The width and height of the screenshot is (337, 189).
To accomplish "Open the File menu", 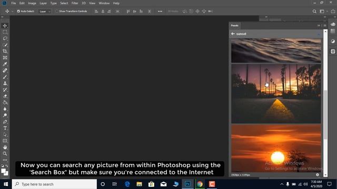I will (14, 3).
